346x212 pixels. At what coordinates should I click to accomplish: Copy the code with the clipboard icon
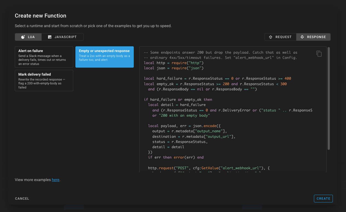pyautogui.click(x=319, y=54)
